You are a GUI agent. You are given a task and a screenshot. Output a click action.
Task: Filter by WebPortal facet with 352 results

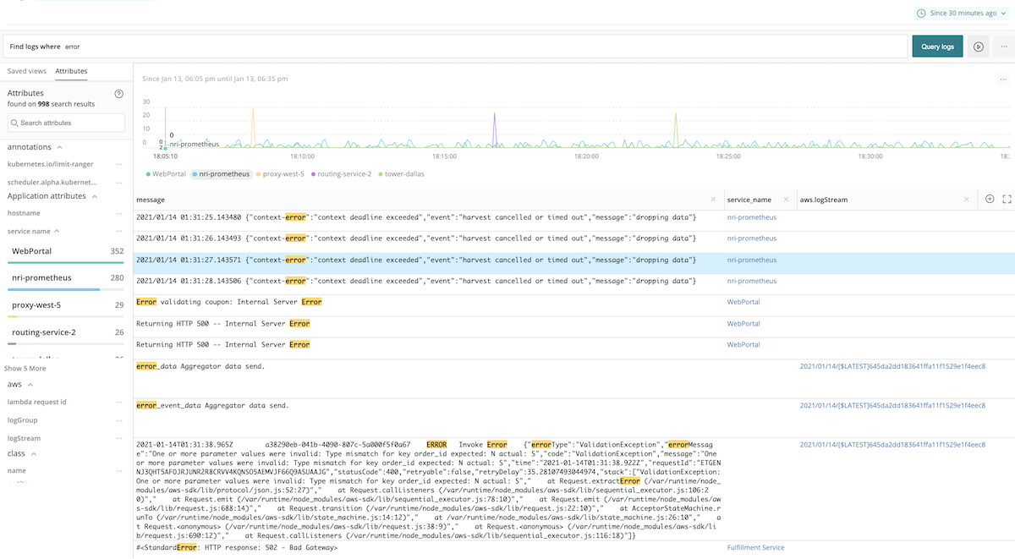pos(66,253)
